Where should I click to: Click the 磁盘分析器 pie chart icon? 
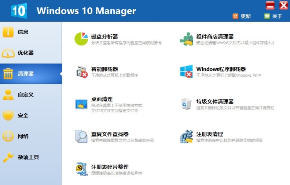(81, 39)
